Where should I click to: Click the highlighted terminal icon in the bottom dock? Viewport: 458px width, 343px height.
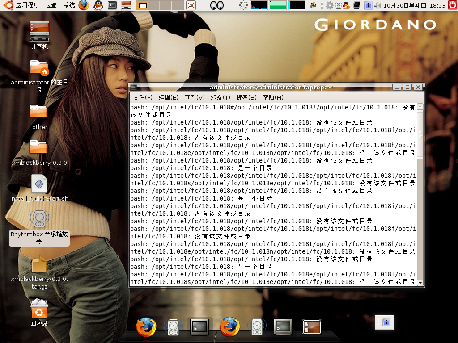(x=199, y=326)
